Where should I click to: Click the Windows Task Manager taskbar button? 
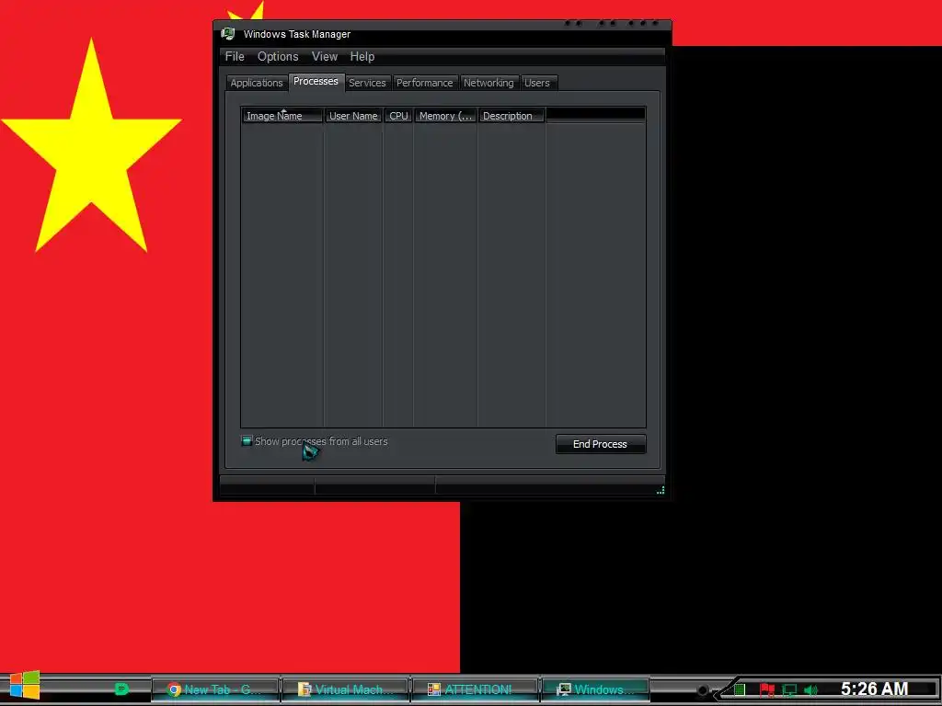(595, 689)
